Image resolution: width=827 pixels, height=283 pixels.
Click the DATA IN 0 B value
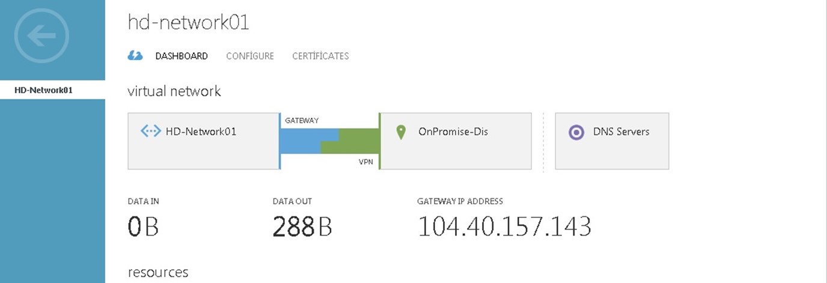click(143, 227)
